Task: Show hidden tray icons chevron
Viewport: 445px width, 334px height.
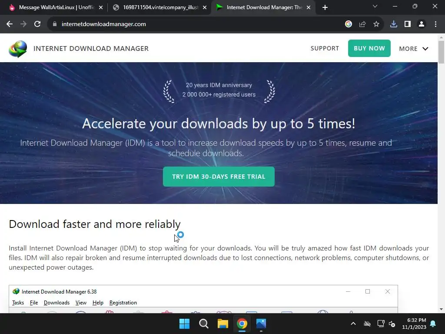Action: pyautogui.click(x=353, y=324)
